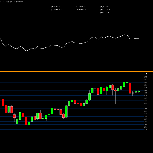Click the 324 price axis label

146,122
